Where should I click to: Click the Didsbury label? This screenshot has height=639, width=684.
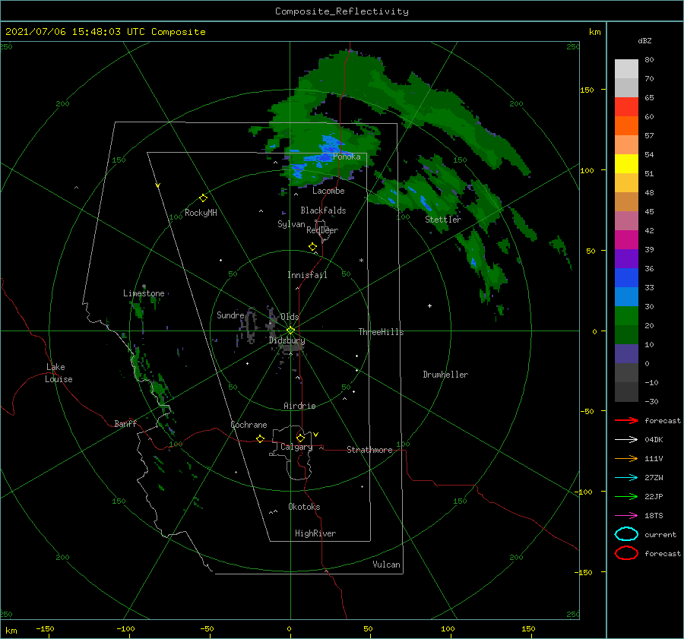[287, 340]
